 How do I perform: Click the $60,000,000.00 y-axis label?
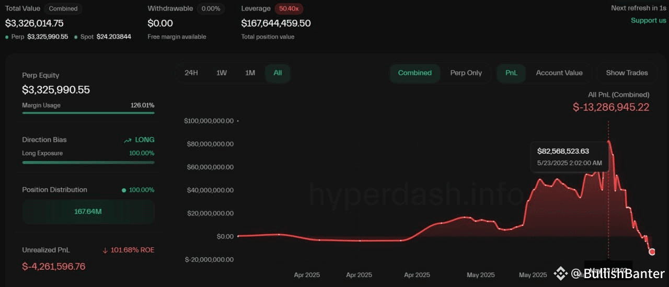(x=210, y=167)
